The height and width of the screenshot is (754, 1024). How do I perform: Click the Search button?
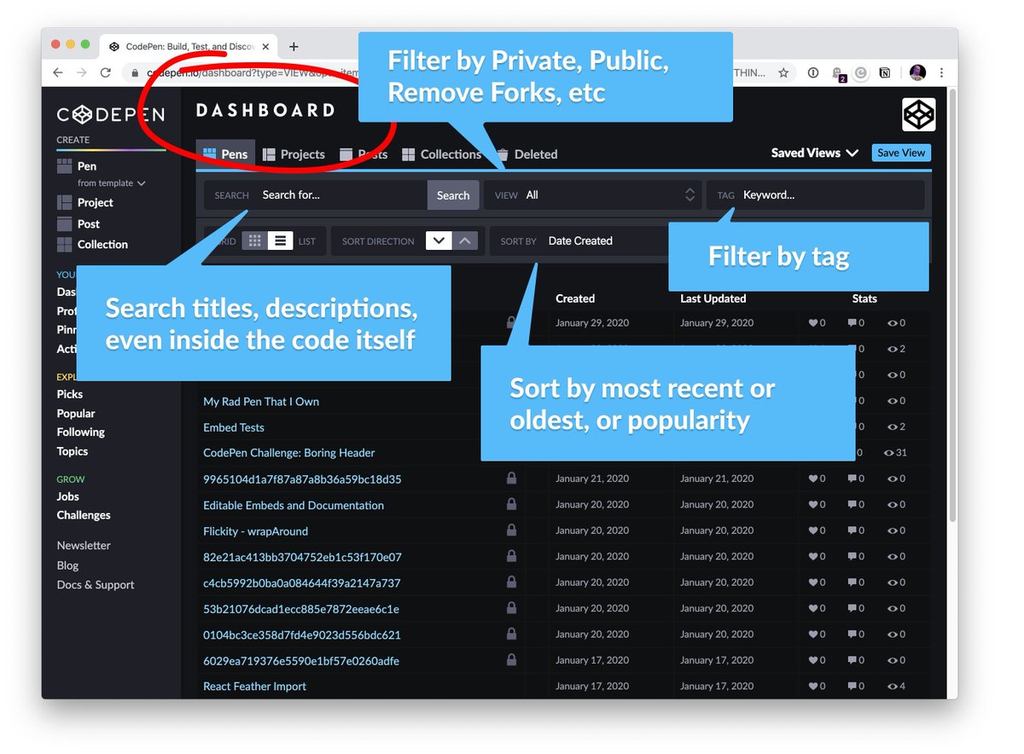(452, 194)
